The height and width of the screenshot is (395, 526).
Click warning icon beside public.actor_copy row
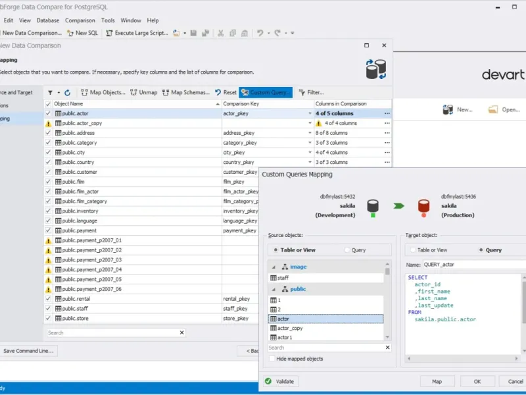coord(48,124)
